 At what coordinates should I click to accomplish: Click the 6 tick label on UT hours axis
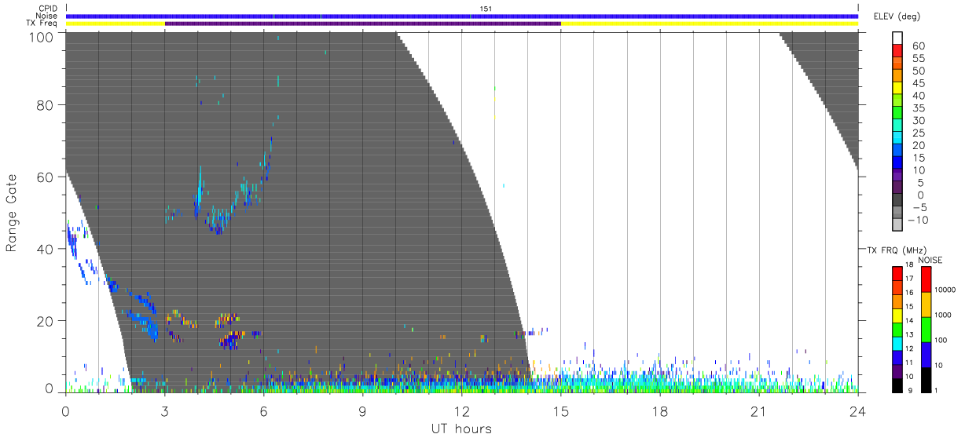[x=264, y=410]
